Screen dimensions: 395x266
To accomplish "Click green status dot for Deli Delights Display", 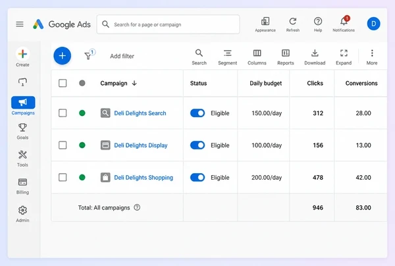I will coord(82,145).
